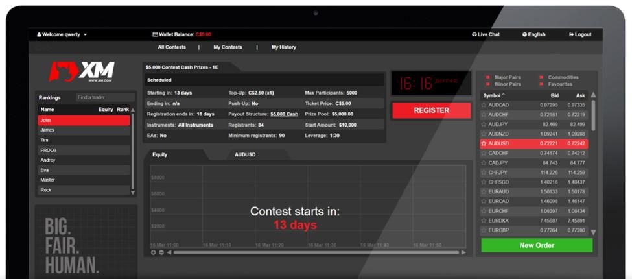Click the XM logo
The height and width of the screenshot is (279, 632).
pyautogui.click(x=83, y=71)
